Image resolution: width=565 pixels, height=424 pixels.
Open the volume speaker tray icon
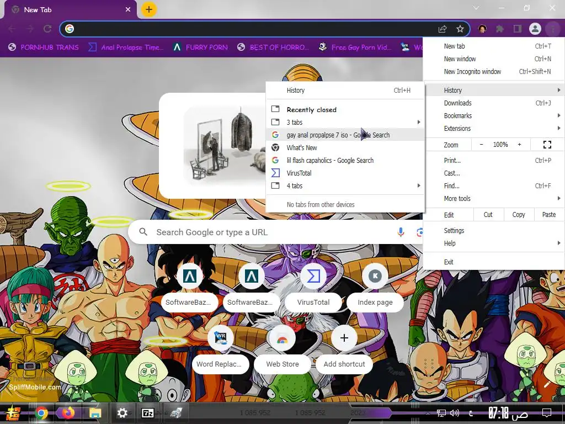pos(455,413)
